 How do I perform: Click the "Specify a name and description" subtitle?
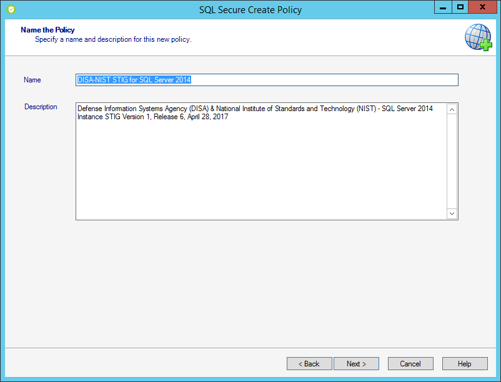tap(113, 39)
